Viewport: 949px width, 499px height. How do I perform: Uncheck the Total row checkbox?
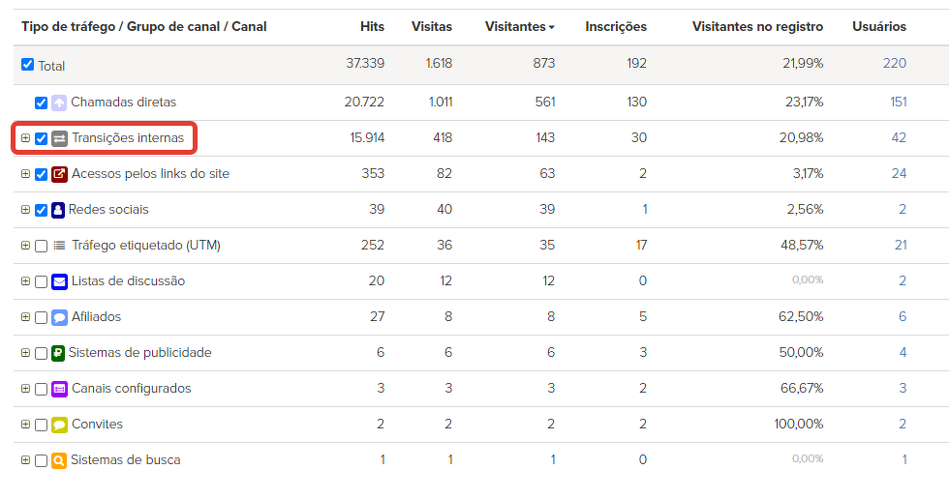(x=27, y=65)
